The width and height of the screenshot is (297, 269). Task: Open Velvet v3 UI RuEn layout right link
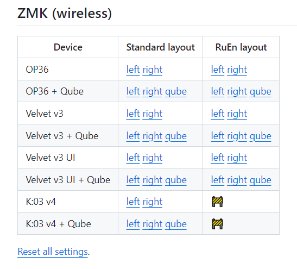[x=237, y=158]
